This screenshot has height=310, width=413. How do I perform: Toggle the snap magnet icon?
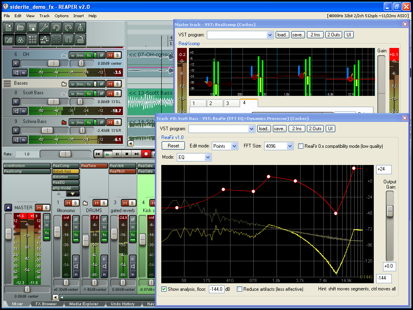click(68, 39)
